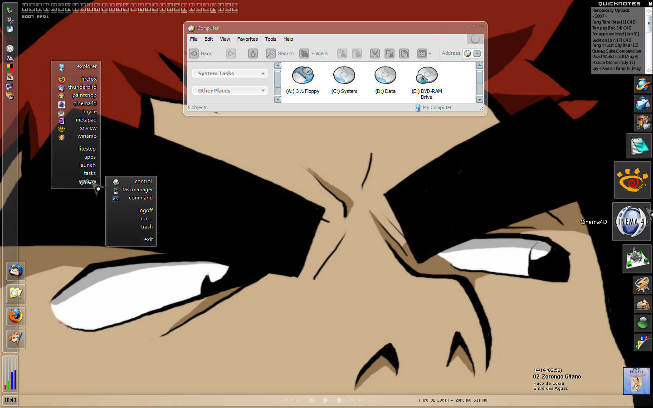Screen dimensions: 653x408
Task: Click the Copy To toolbar icon
Action: pos(357,53)
